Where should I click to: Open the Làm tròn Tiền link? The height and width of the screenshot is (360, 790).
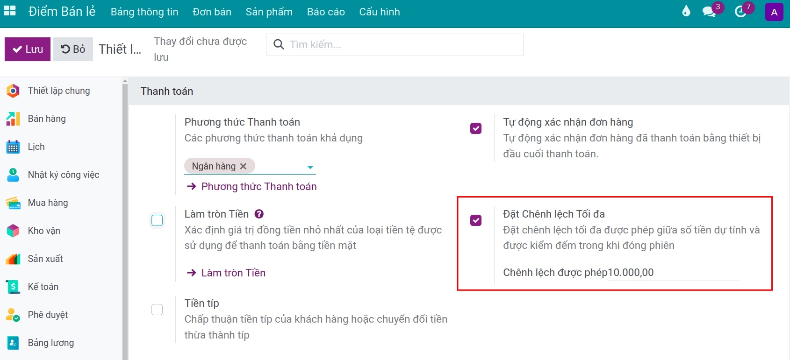233,273
